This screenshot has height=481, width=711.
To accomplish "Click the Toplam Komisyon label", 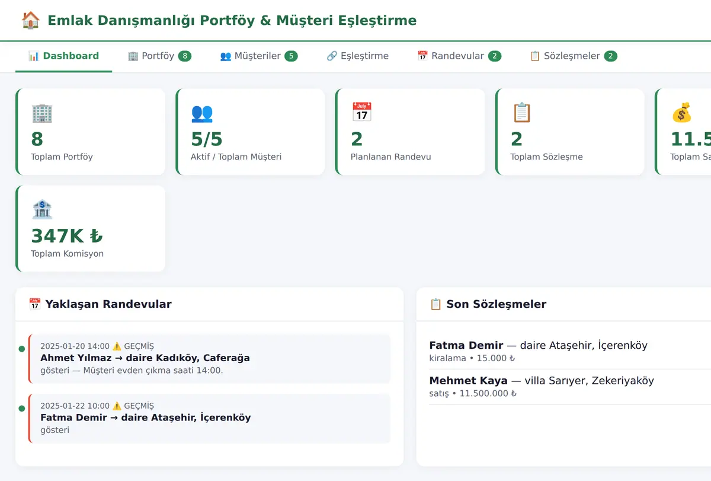I will 68,254.
